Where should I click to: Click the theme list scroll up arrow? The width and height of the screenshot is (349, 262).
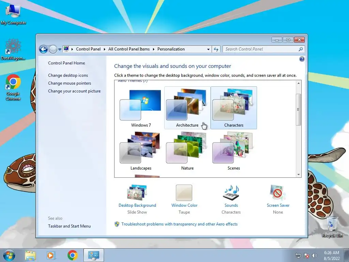pos(299,83)
